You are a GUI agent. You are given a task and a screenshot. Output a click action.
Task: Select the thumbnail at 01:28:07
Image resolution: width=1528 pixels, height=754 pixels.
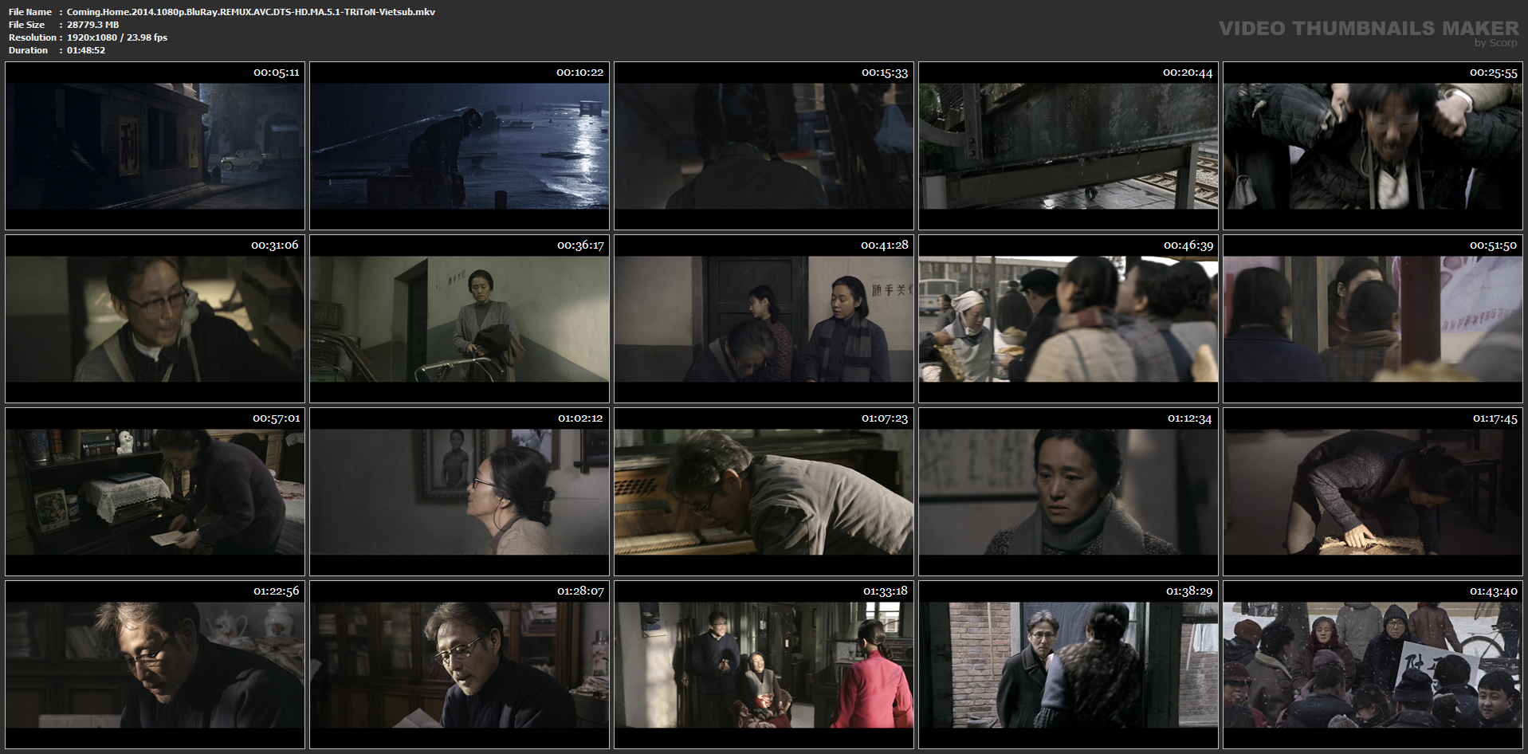tap(459, 665)
